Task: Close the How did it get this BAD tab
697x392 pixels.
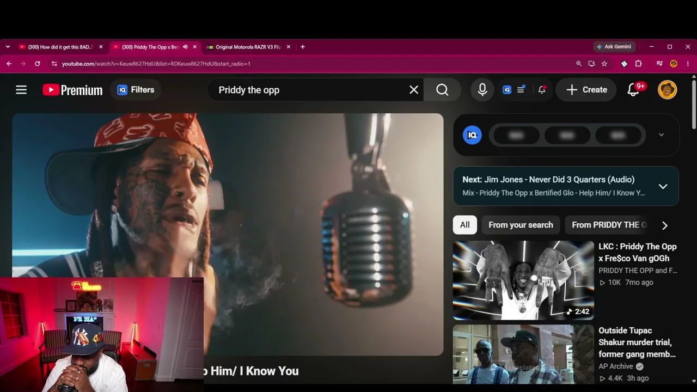Action: (101, 47)
